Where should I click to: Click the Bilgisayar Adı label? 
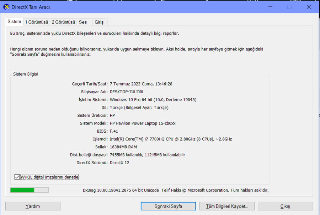coord(94,92)
